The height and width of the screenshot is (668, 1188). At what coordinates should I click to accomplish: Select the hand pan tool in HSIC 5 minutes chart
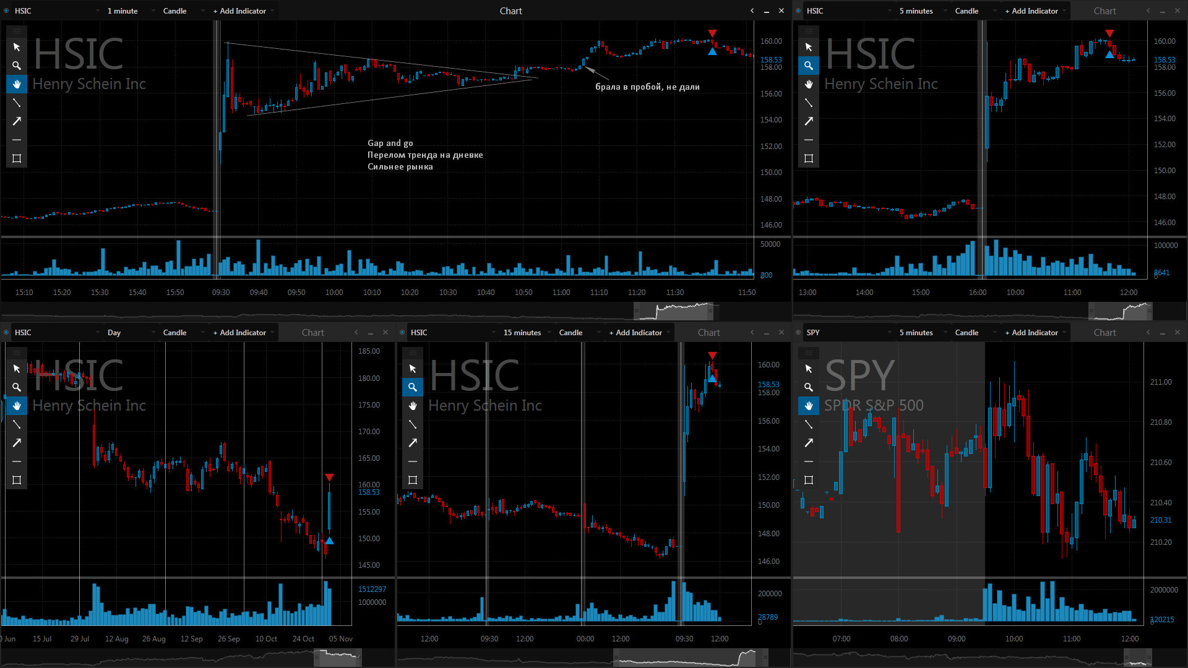click(x=809, y=84)
